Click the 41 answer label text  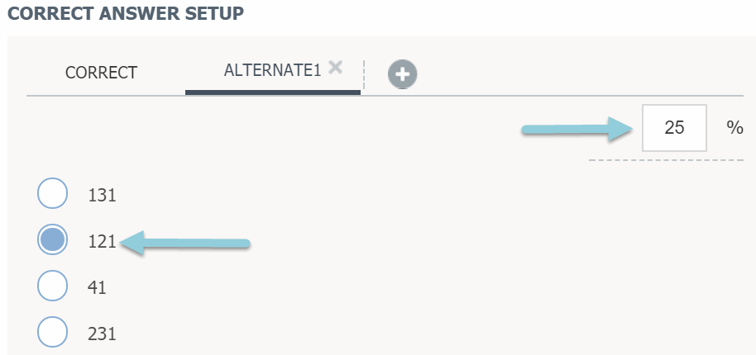pos(98,288)
